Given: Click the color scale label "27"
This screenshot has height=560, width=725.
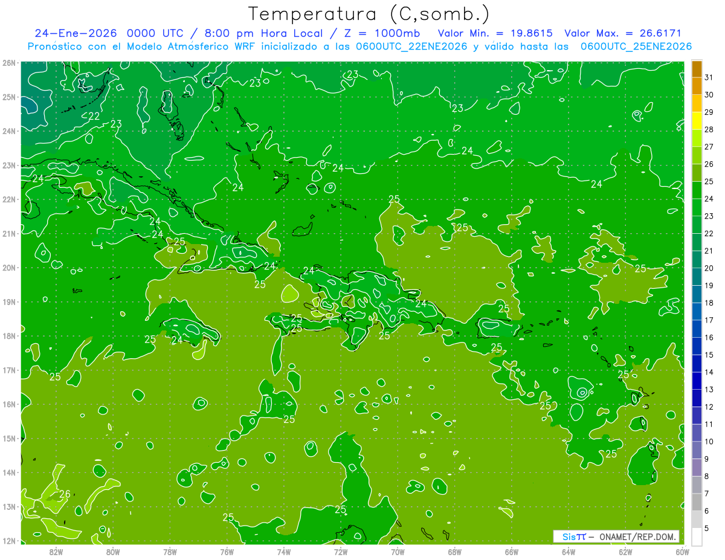Looking at the screenshot, I should [709, 147].
